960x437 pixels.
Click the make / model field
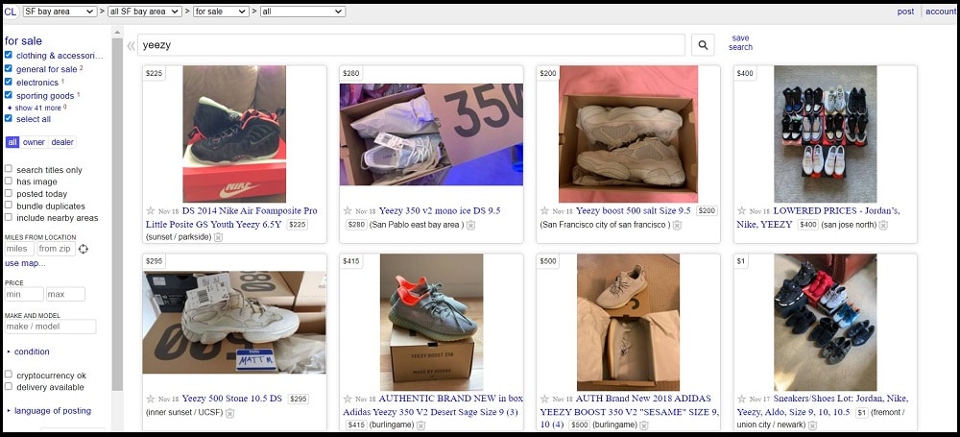click(50, 327)
